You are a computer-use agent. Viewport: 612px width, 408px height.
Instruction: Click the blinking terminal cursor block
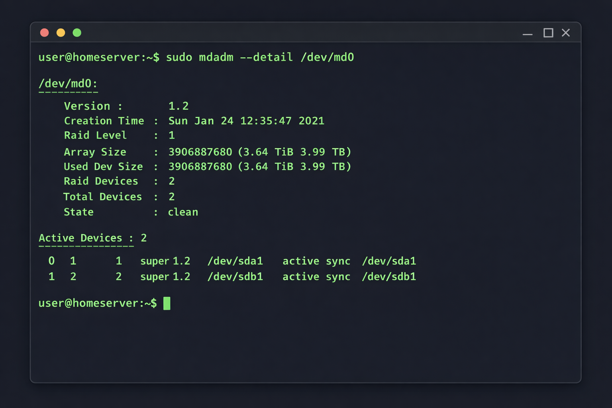point(167,303)
